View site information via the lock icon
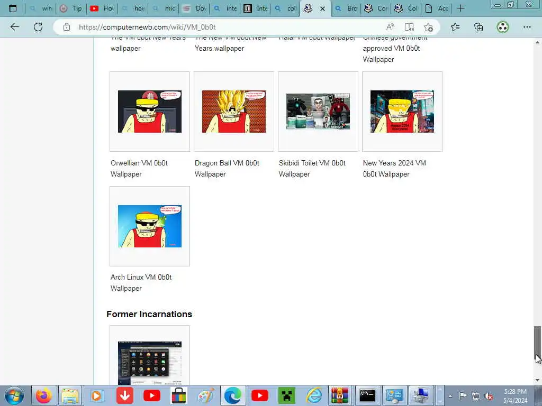Viewport: 542px width, 406px height. coord(66,27)
